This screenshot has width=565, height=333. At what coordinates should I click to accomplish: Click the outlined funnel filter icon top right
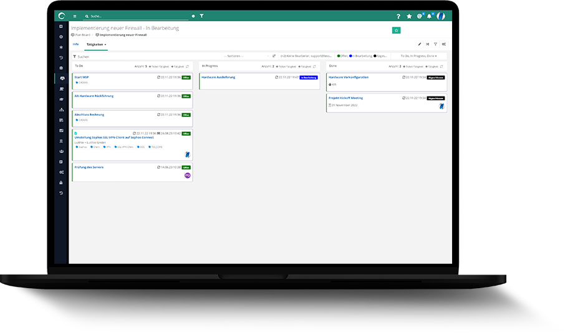[x=436, y=44]
